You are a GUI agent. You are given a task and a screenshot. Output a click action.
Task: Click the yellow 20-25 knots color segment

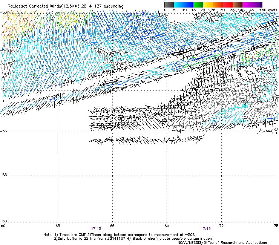(208, 5)
